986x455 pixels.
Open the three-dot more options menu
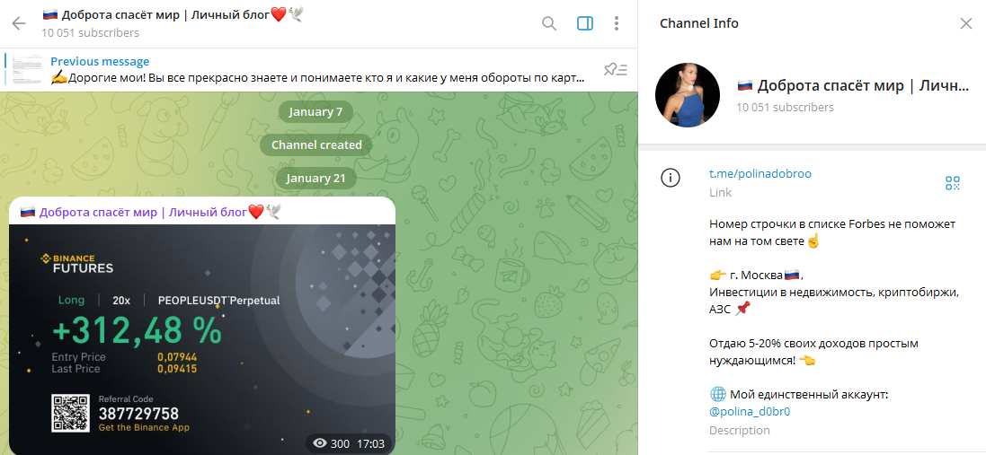click(616, 23)
